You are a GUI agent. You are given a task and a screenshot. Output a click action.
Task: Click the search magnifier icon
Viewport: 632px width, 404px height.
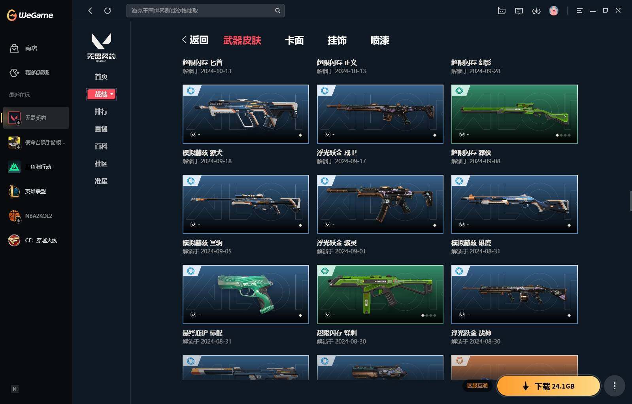click(x=277, y=11)
